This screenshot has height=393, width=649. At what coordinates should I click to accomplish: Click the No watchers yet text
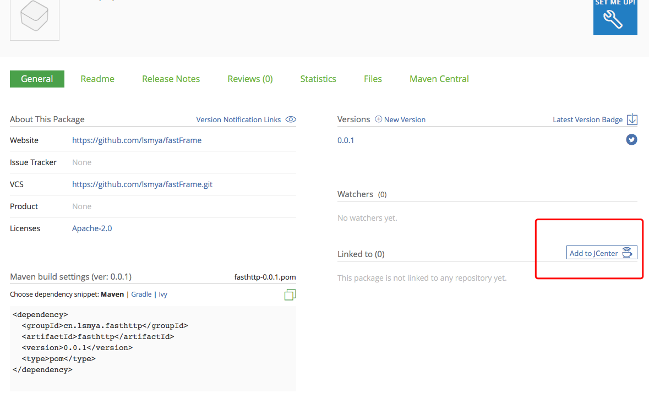[x=367, y=217]
